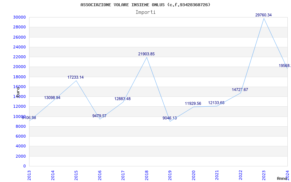Click the 30000 y-axis tick label
Screen dimensions: 291x182
(x=19, y=17)
